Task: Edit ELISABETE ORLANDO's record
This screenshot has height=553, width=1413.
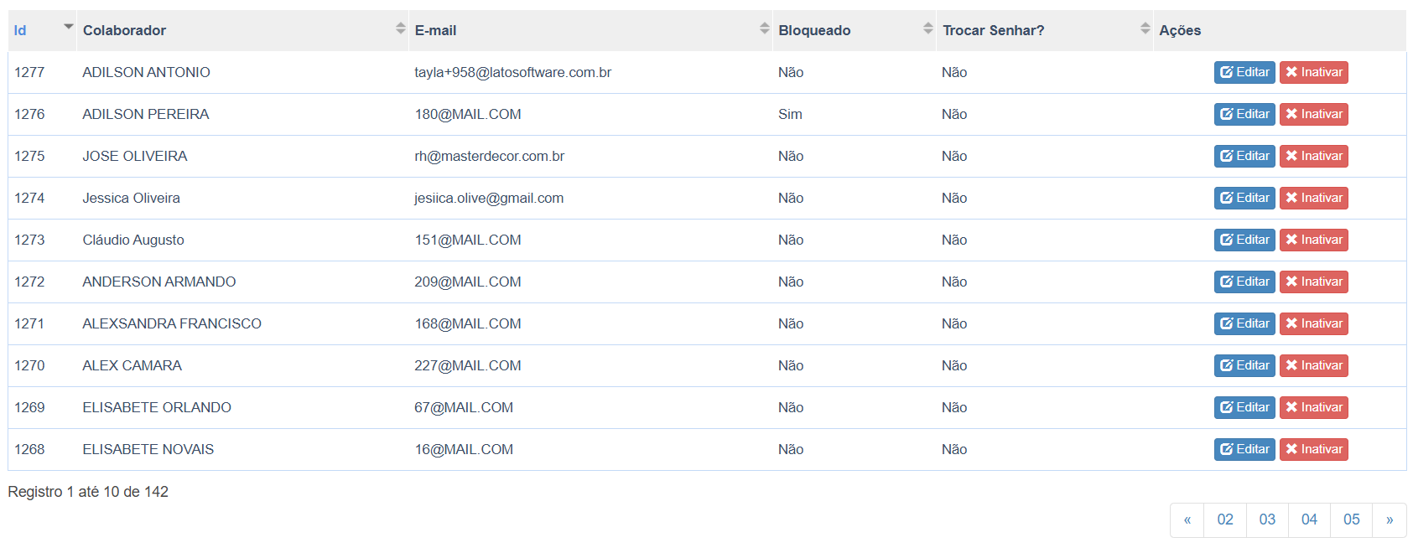Action: [x=1244, y=407]
